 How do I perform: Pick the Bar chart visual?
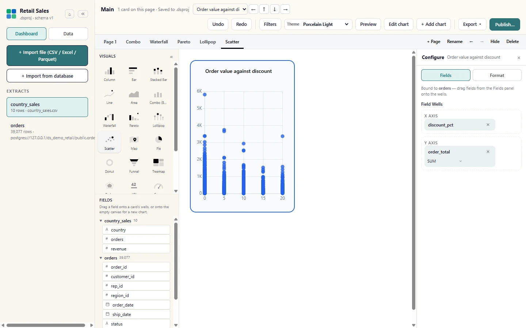(134, 74)
